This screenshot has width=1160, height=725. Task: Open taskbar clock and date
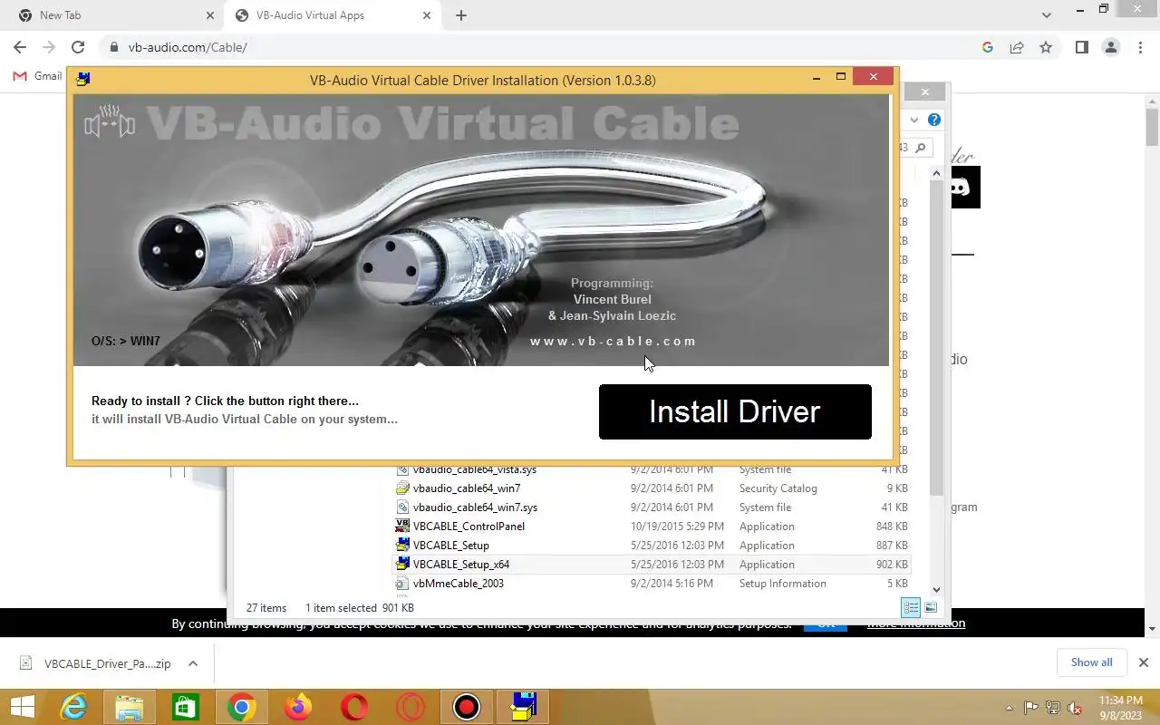[1121, 708]
